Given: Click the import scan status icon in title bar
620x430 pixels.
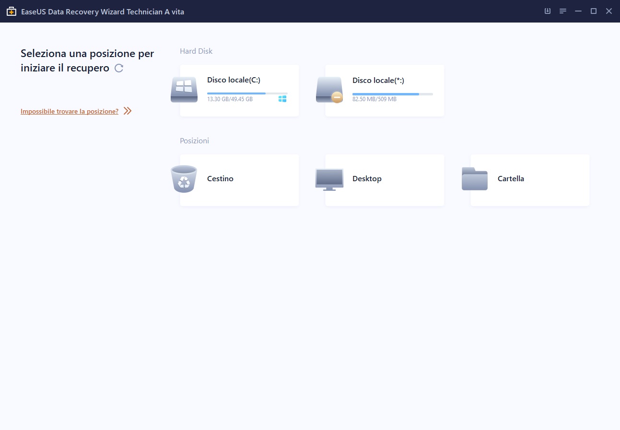Looking at the screenshot, I should pos(548,11).
